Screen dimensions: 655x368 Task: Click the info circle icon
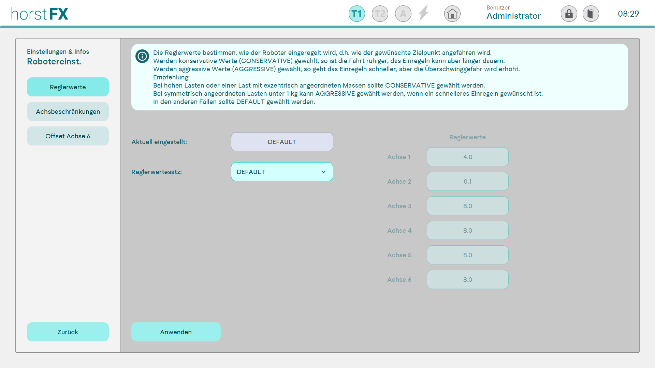tap(142, 56)
